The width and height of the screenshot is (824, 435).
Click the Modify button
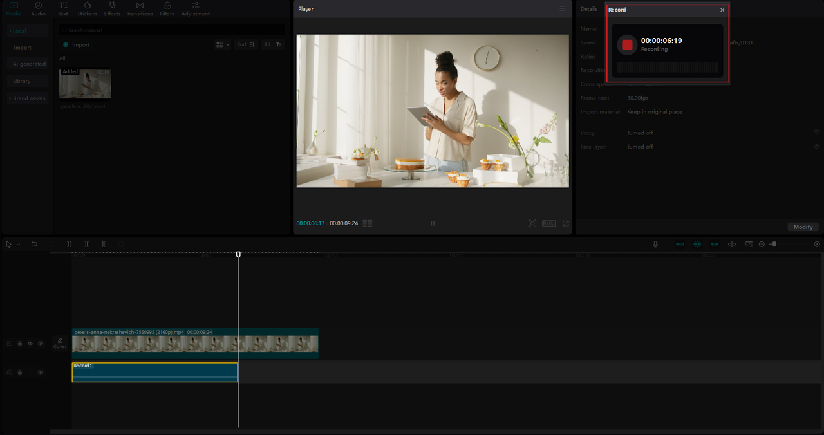click(803, 227)
